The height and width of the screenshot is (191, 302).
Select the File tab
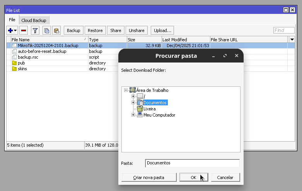(12, 20)
